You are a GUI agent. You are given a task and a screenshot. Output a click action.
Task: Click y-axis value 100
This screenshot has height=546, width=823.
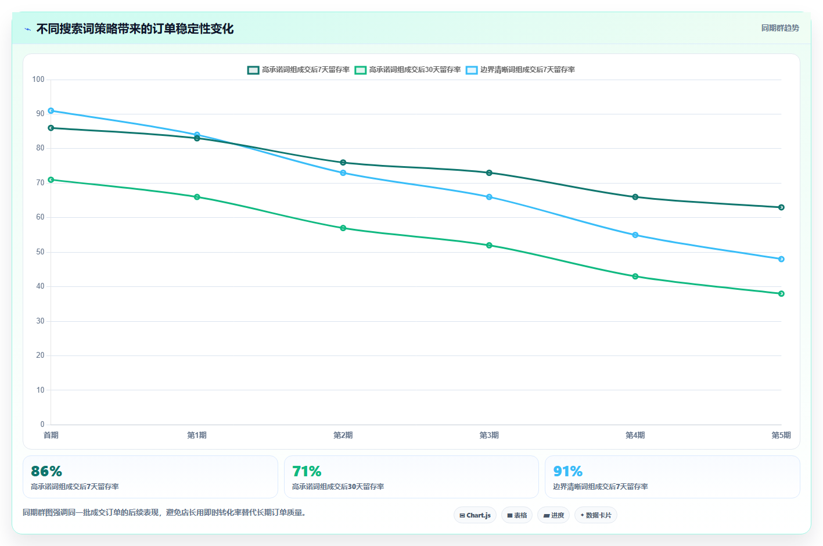[x=38, y=79]
